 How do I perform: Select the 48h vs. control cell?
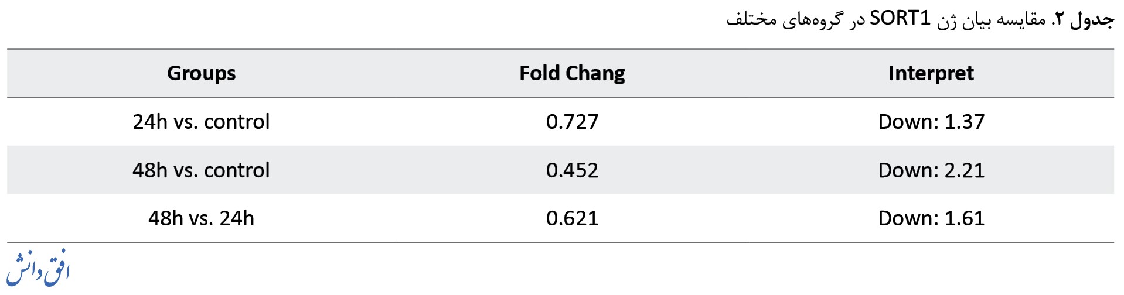tap(201, 170)
